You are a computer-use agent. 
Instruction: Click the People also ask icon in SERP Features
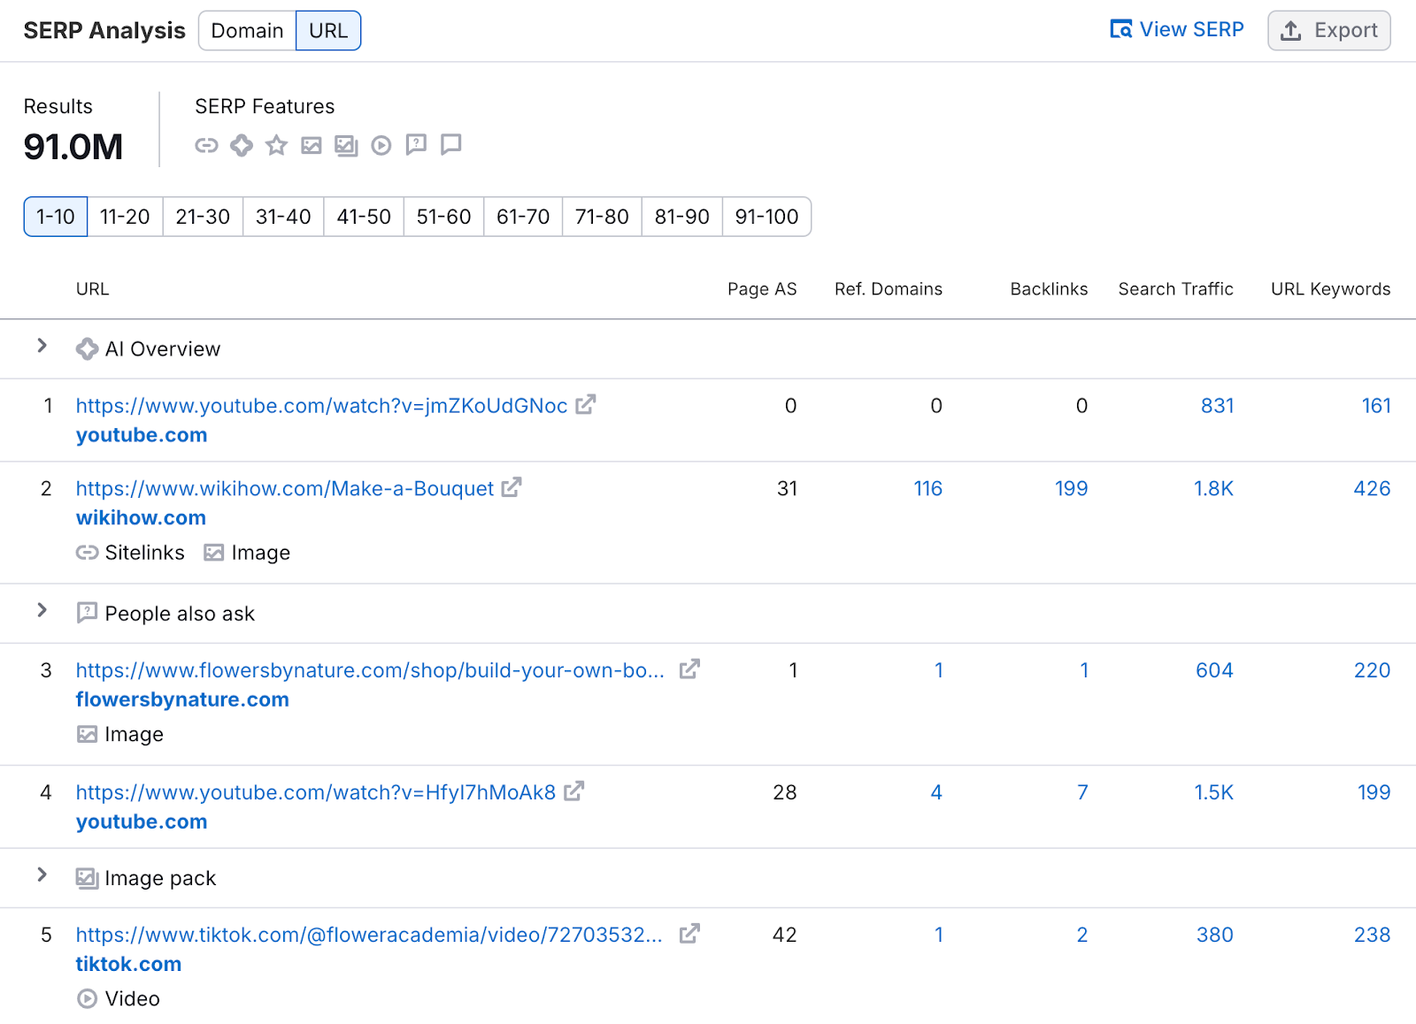415,145
